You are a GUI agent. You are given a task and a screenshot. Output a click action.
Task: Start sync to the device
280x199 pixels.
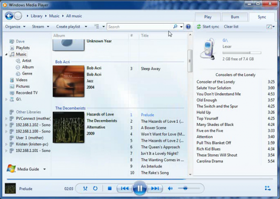coord(208,27)
